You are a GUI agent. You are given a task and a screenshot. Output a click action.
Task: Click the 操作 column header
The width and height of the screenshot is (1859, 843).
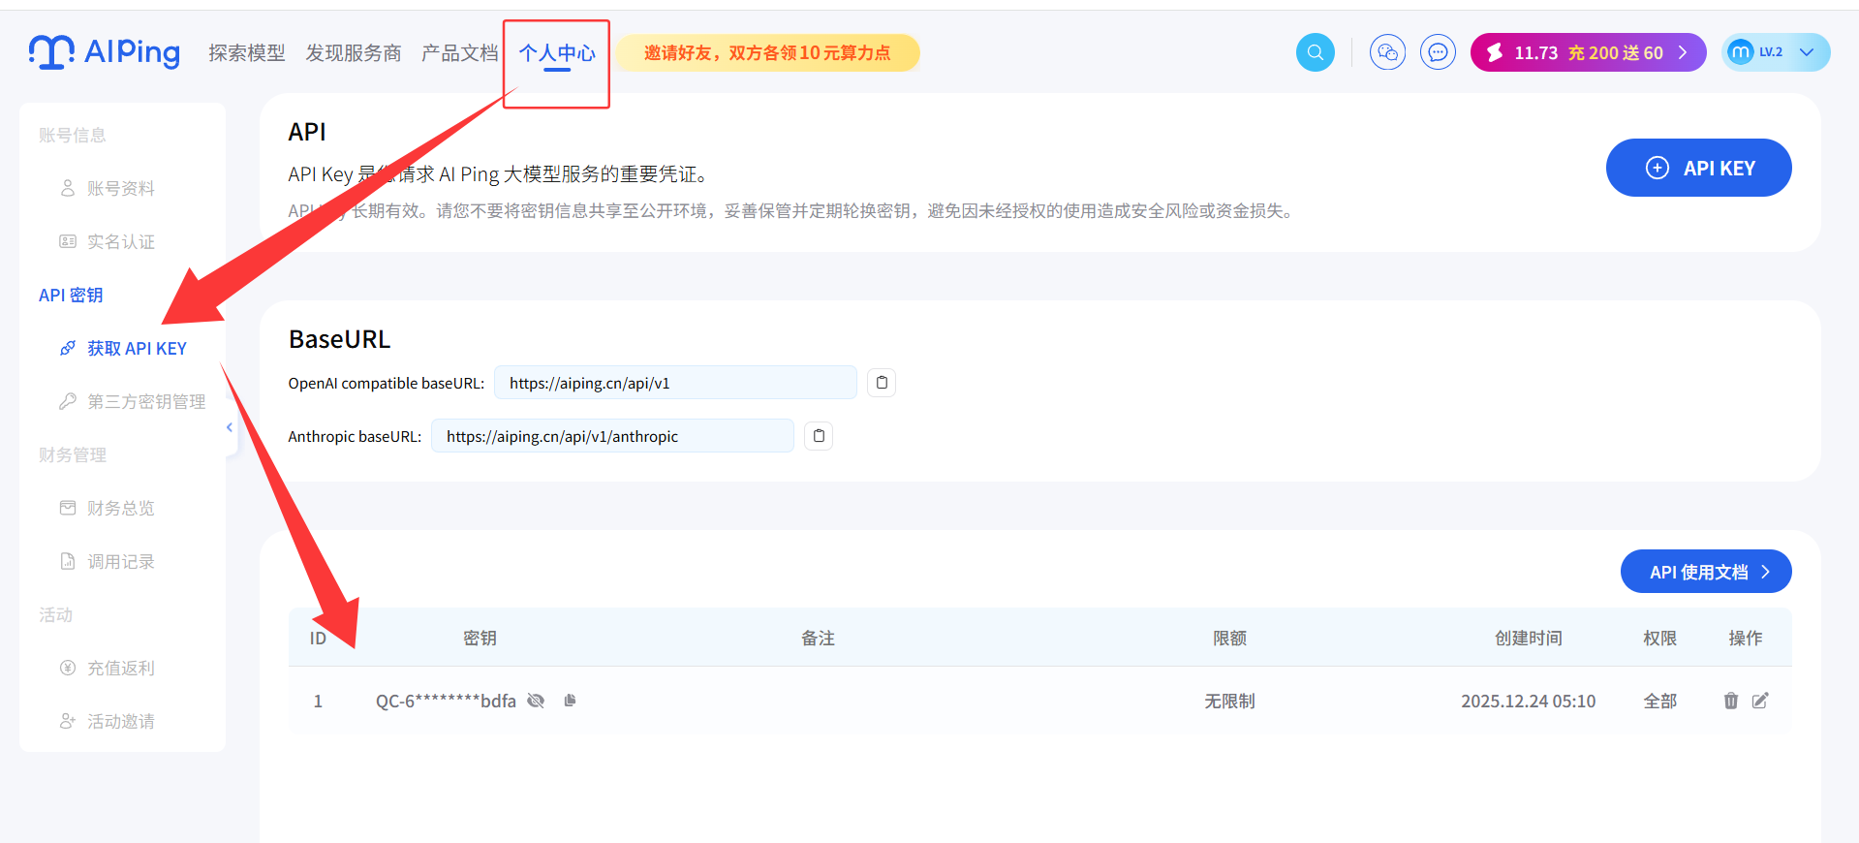tap(1745, 638)
